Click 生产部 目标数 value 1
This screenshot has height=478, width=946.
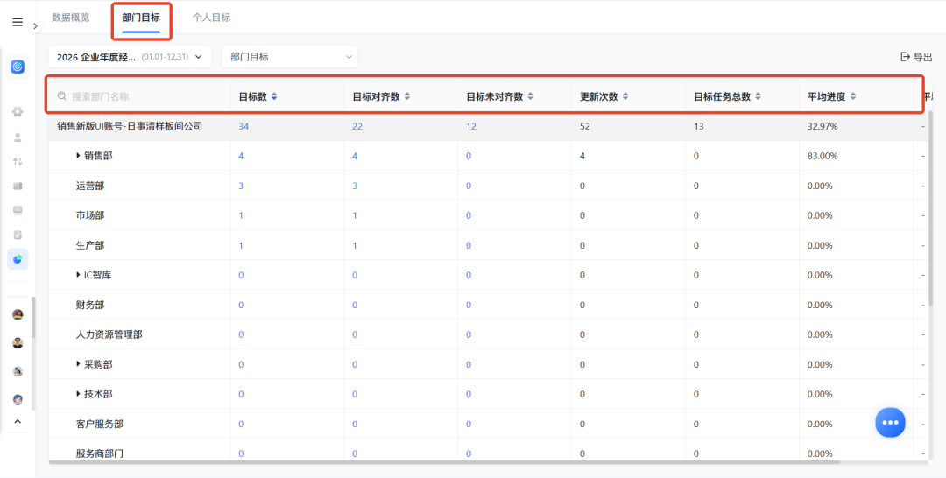pos(241,245)
